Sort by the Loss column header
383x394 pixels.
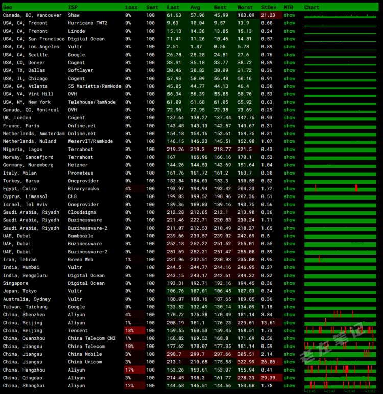131,7
